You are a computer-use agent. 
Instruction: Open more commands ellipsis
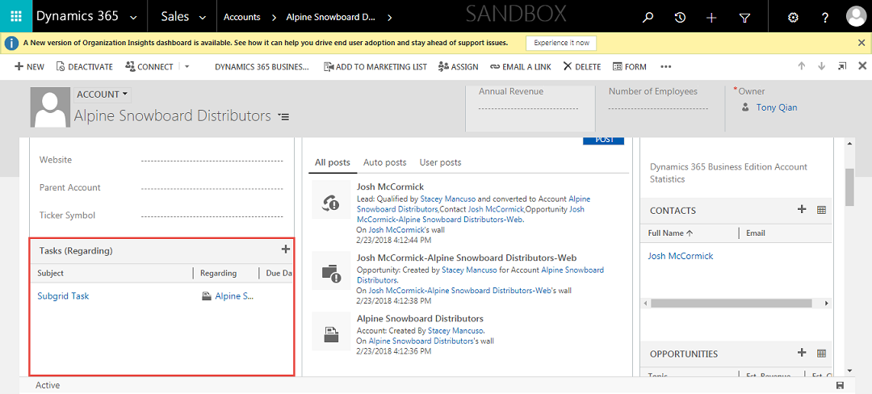(x=666, y=67)
